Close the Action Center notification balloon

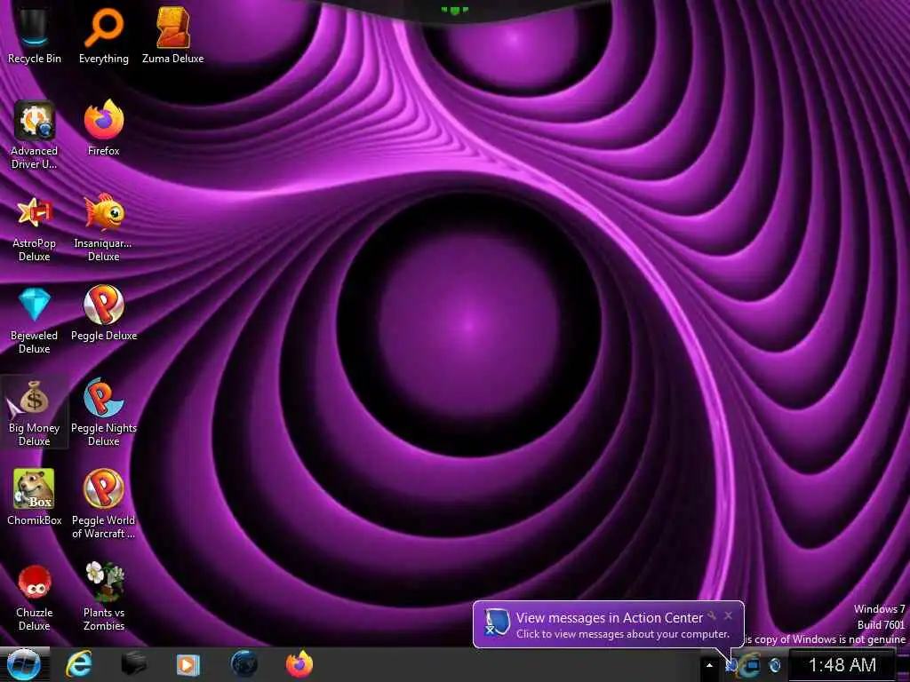(x=729, y=616)
